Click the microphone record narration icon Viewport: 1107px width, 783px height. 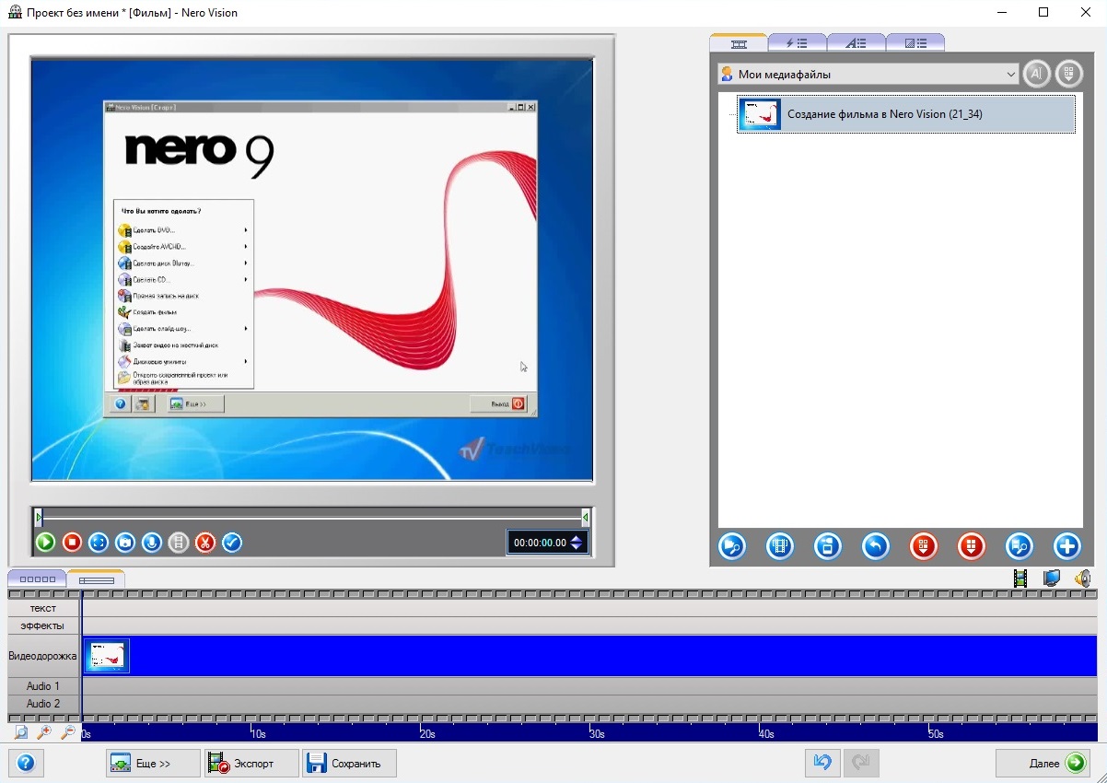click(x=152, y=543)
